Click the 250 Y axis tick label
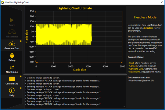 tap(32, 11)
